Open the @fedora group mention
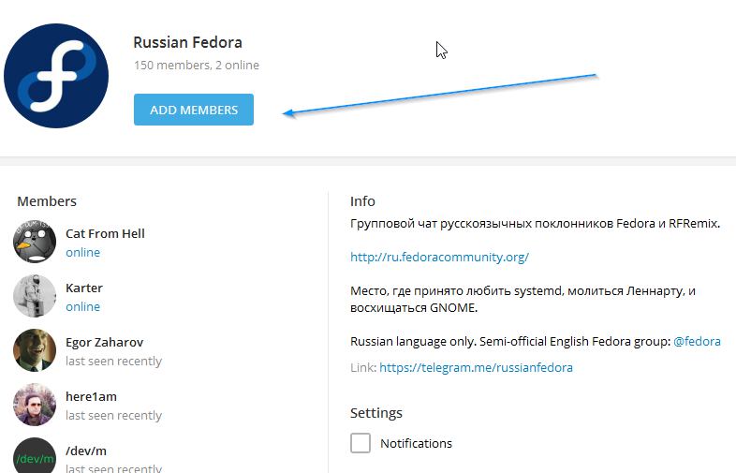This screenshot has height=473, width=736. click(697, 342)
